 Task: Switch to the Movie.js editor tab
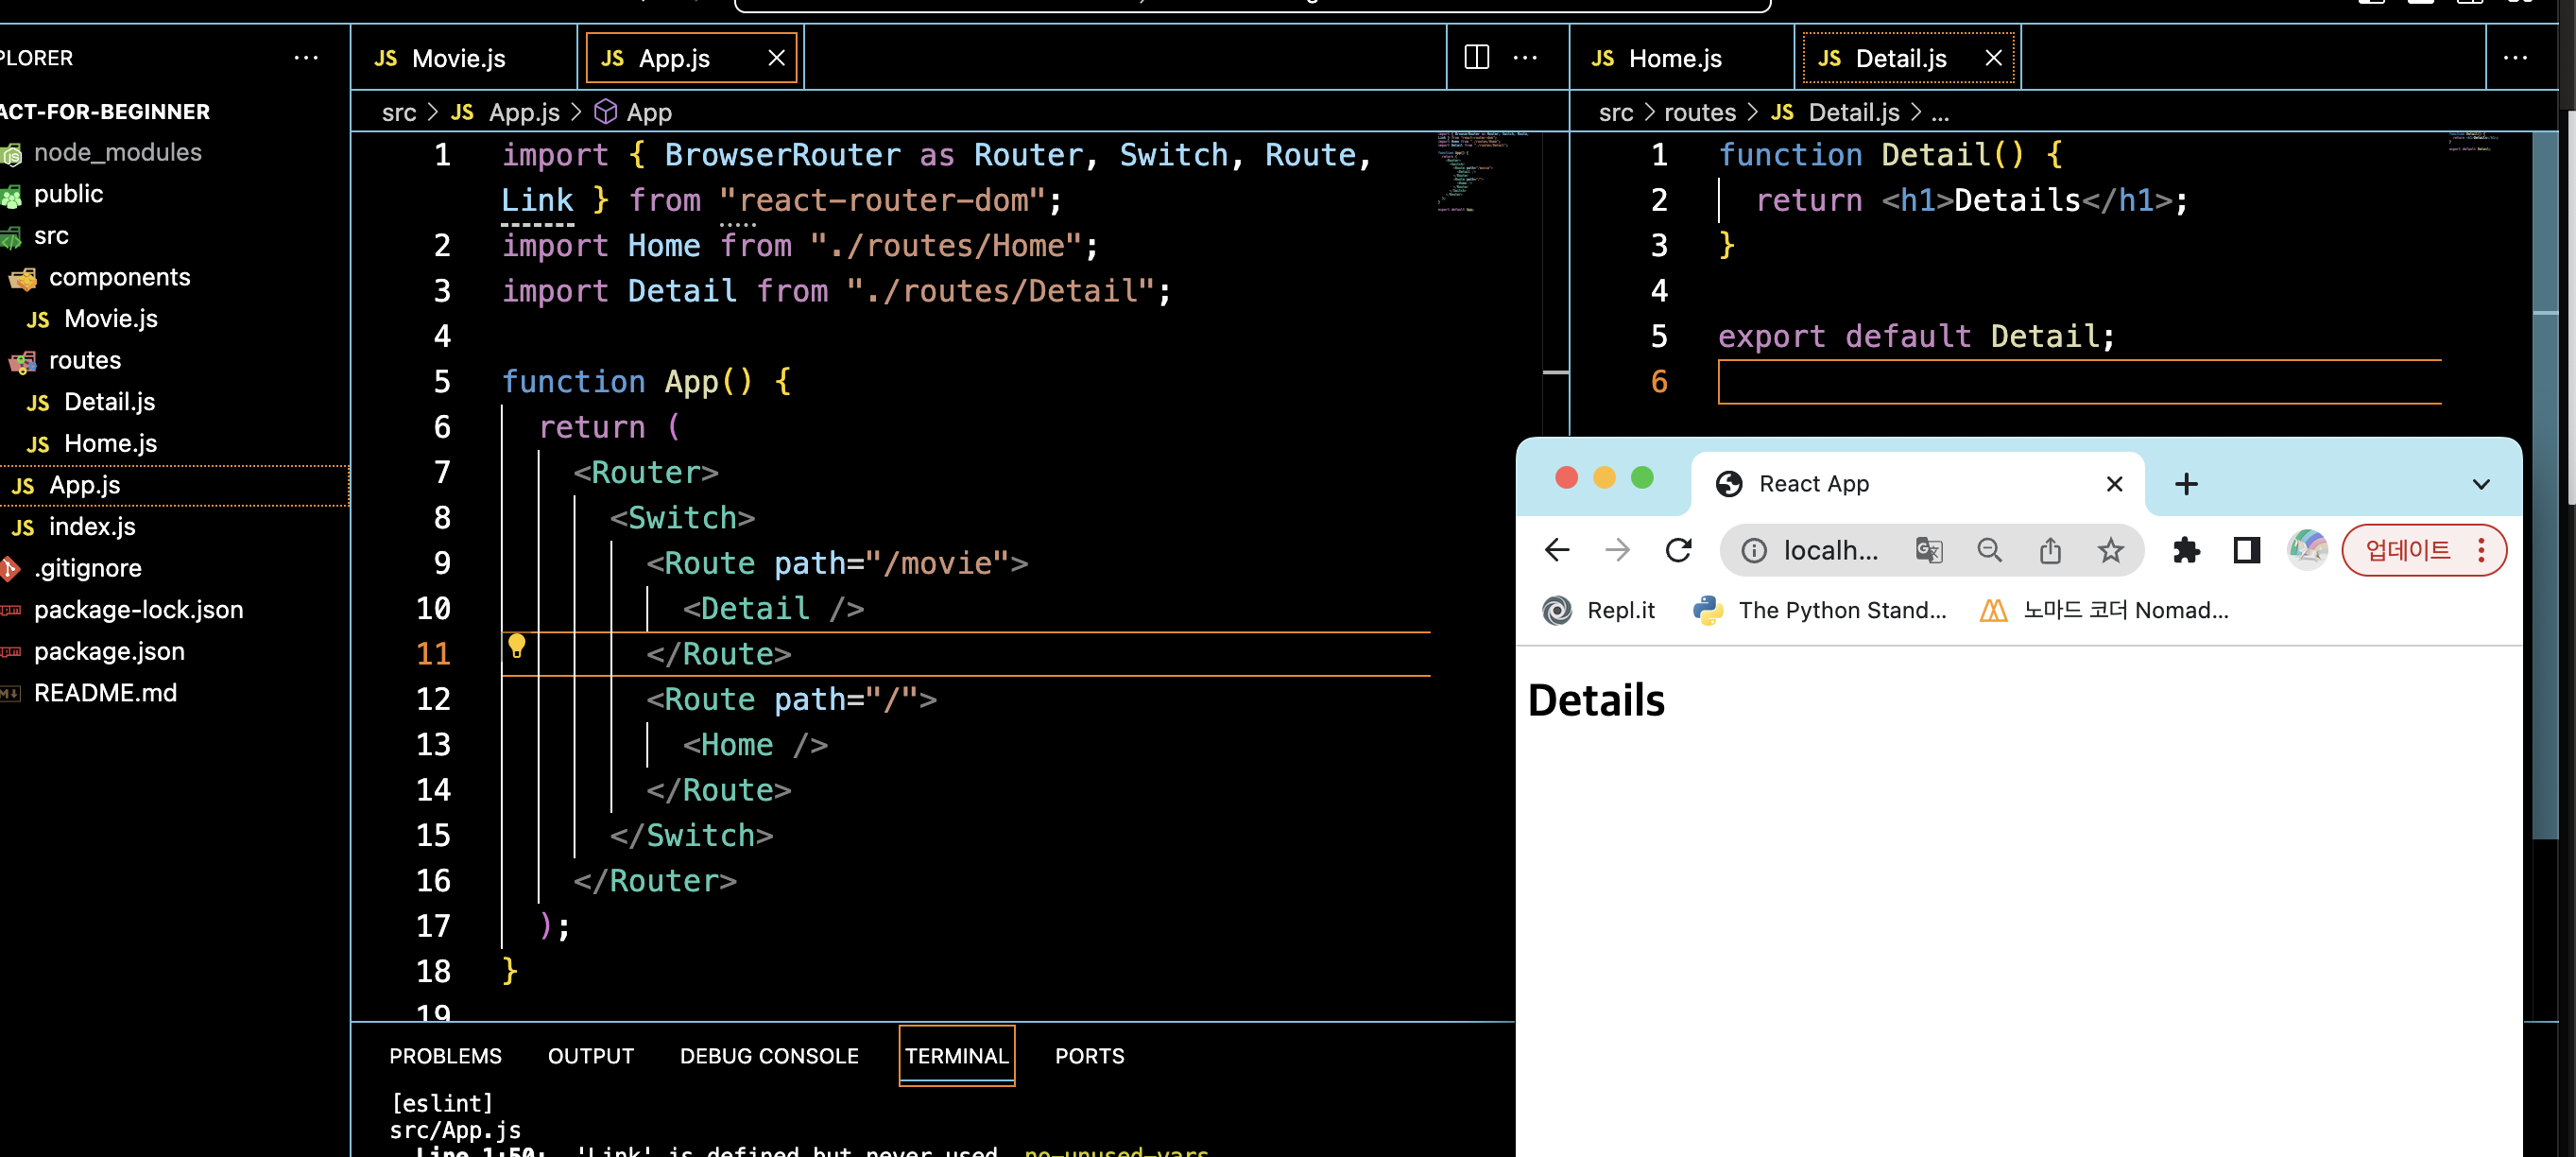tap(458, 58)
